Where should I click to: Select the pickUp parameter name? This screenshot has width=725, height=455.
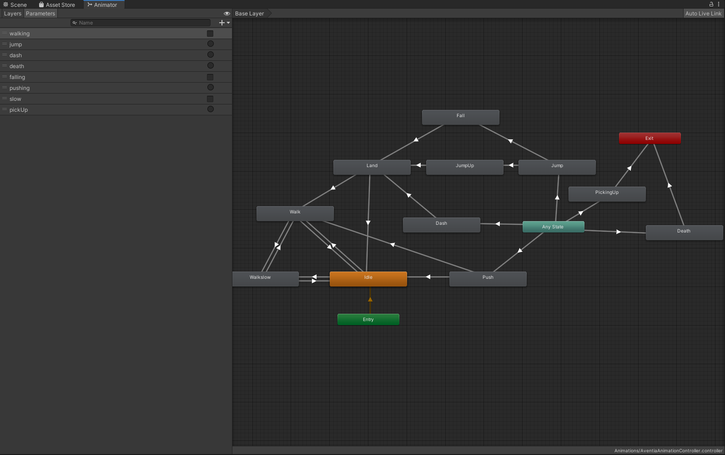click(x=19, y=110)
